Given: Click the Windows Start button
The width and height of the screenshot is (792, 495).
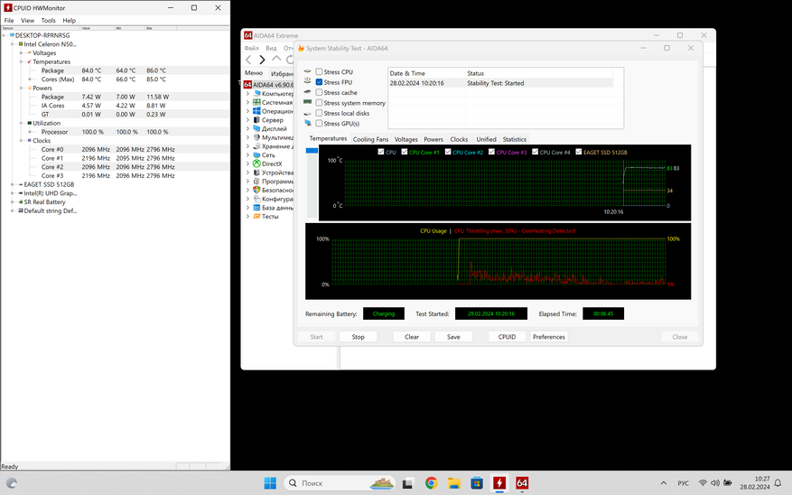Looking at the screenshot, I should (x=270, y=483).
